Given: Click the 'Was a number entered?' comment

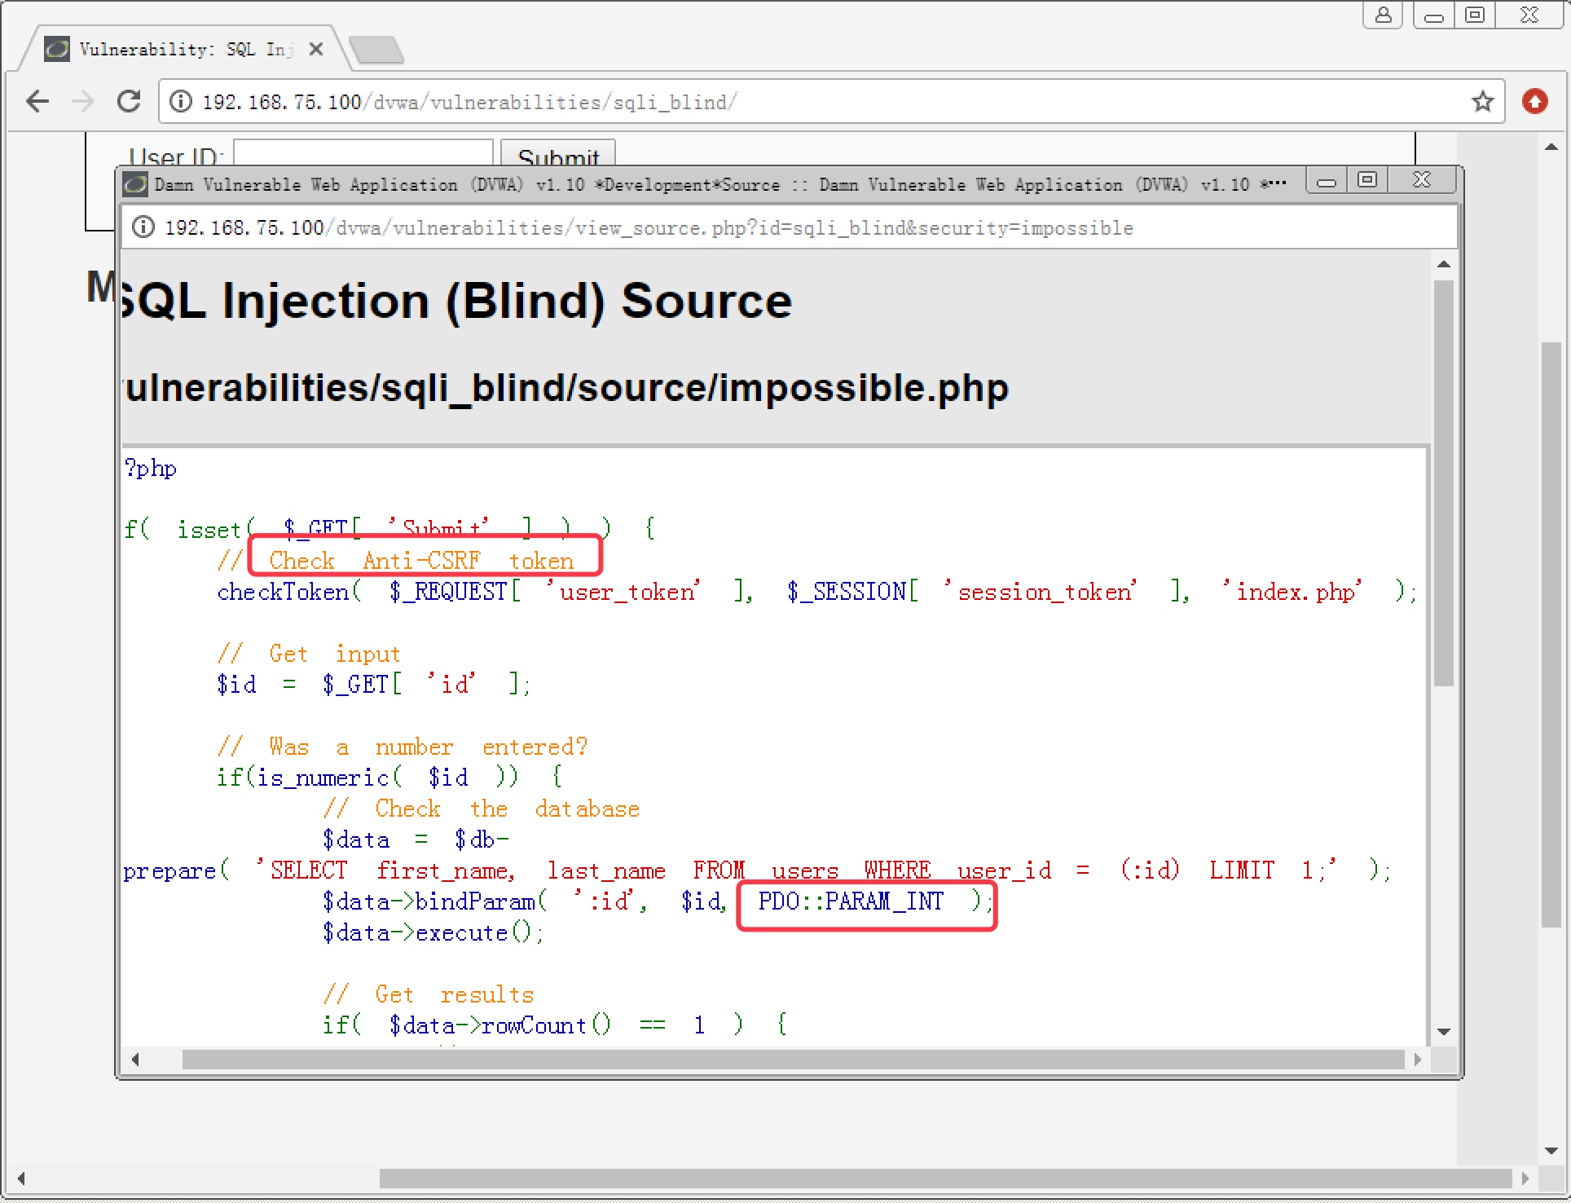Looking at the screenshot, I should coord(428,747).
